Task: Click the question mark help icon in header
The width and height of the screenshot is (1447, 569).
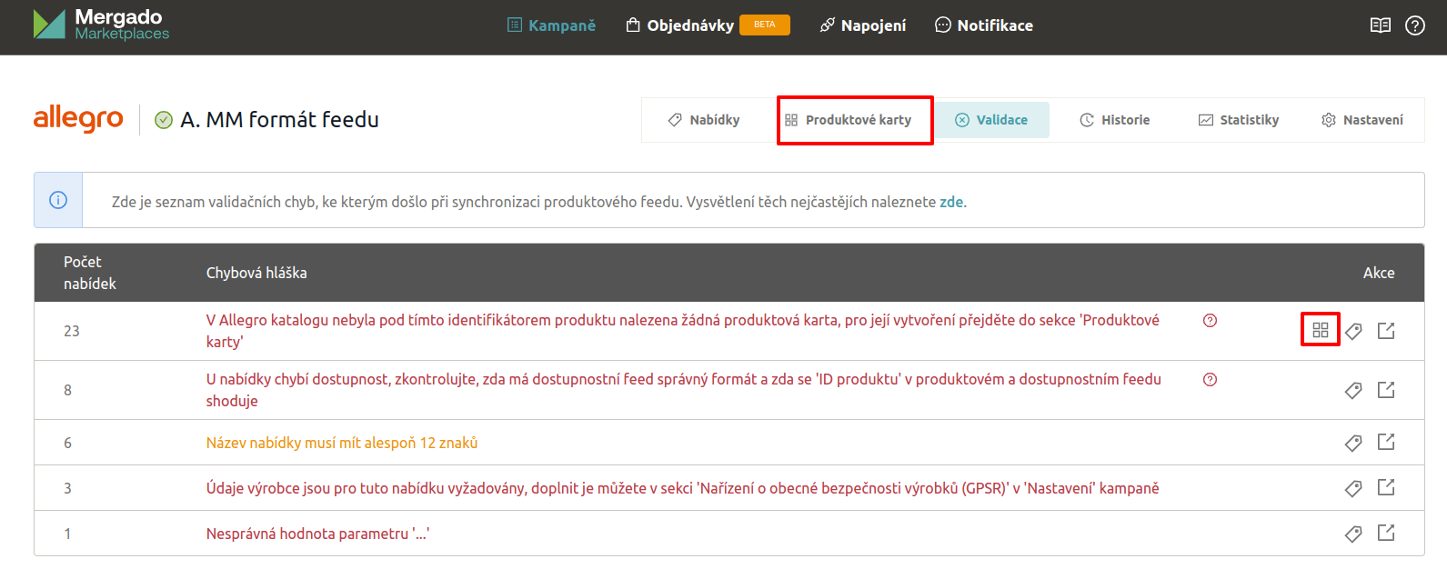Action: point(1415,25)
